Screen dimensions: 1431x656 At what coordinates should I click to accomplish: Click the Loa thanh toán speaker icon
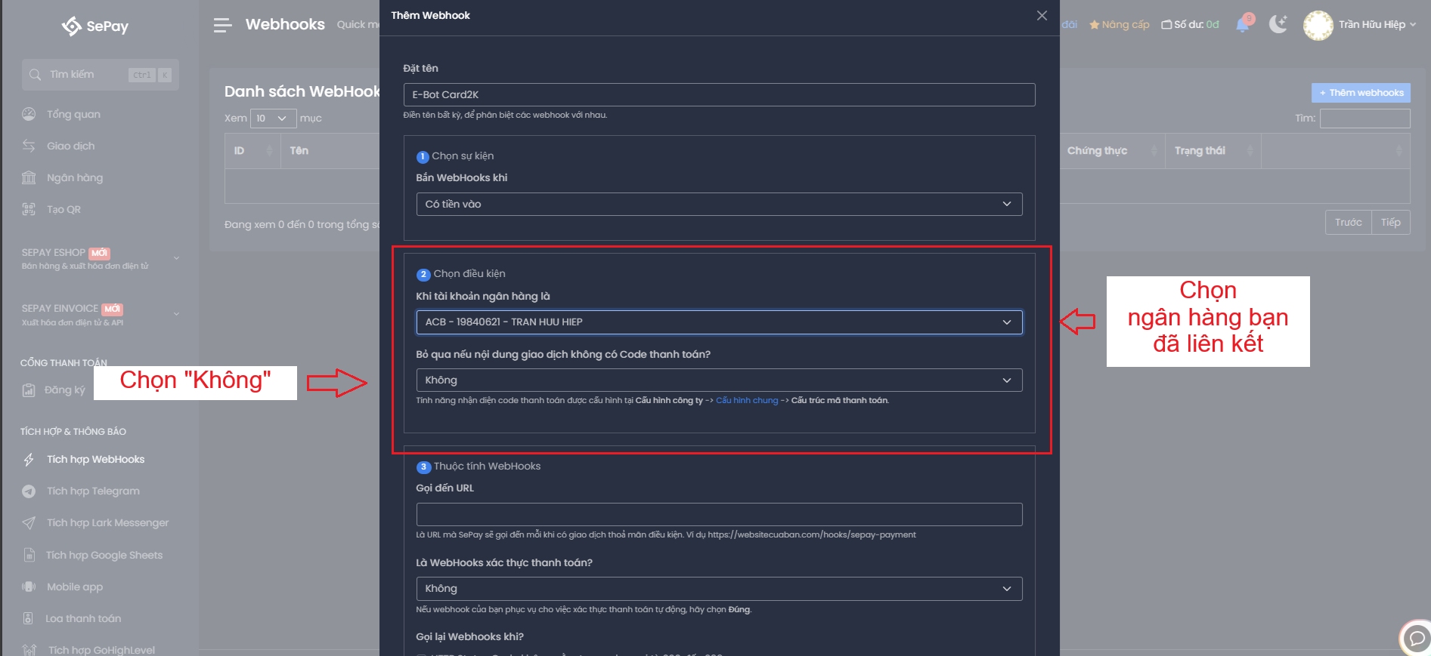(28, 618)
